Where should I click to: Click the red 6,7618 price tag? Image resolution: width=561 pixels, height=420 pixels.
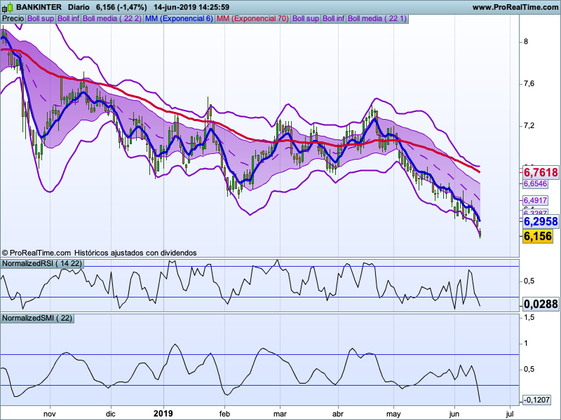pyautogui.click(x=541, y=172)
